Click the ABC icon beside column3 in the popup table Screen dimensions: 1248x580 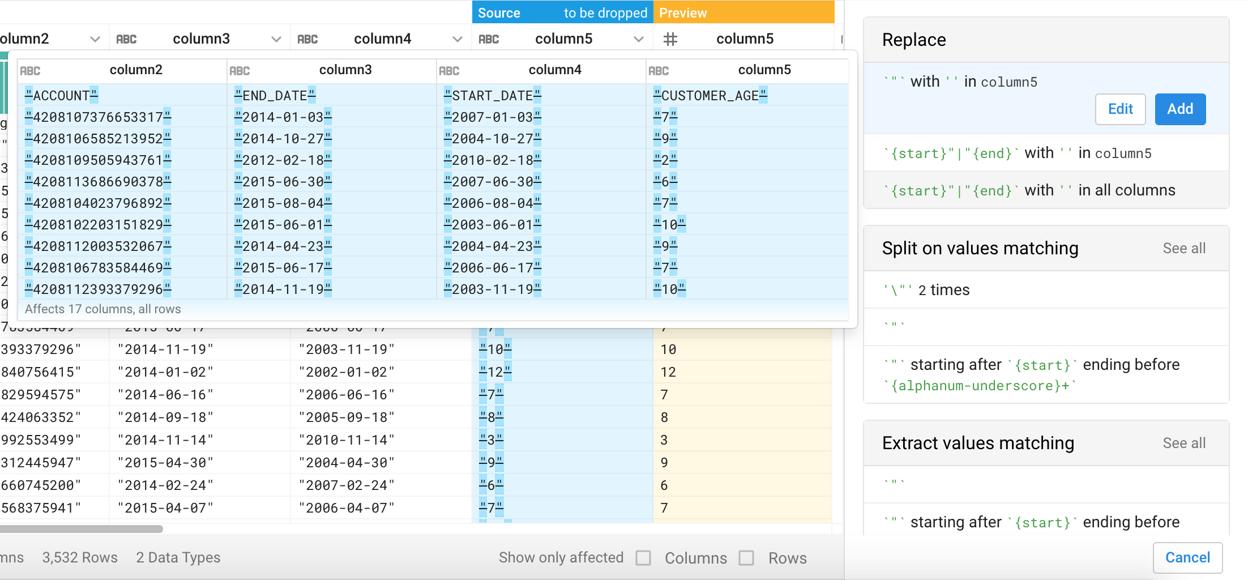coord(240,71)
